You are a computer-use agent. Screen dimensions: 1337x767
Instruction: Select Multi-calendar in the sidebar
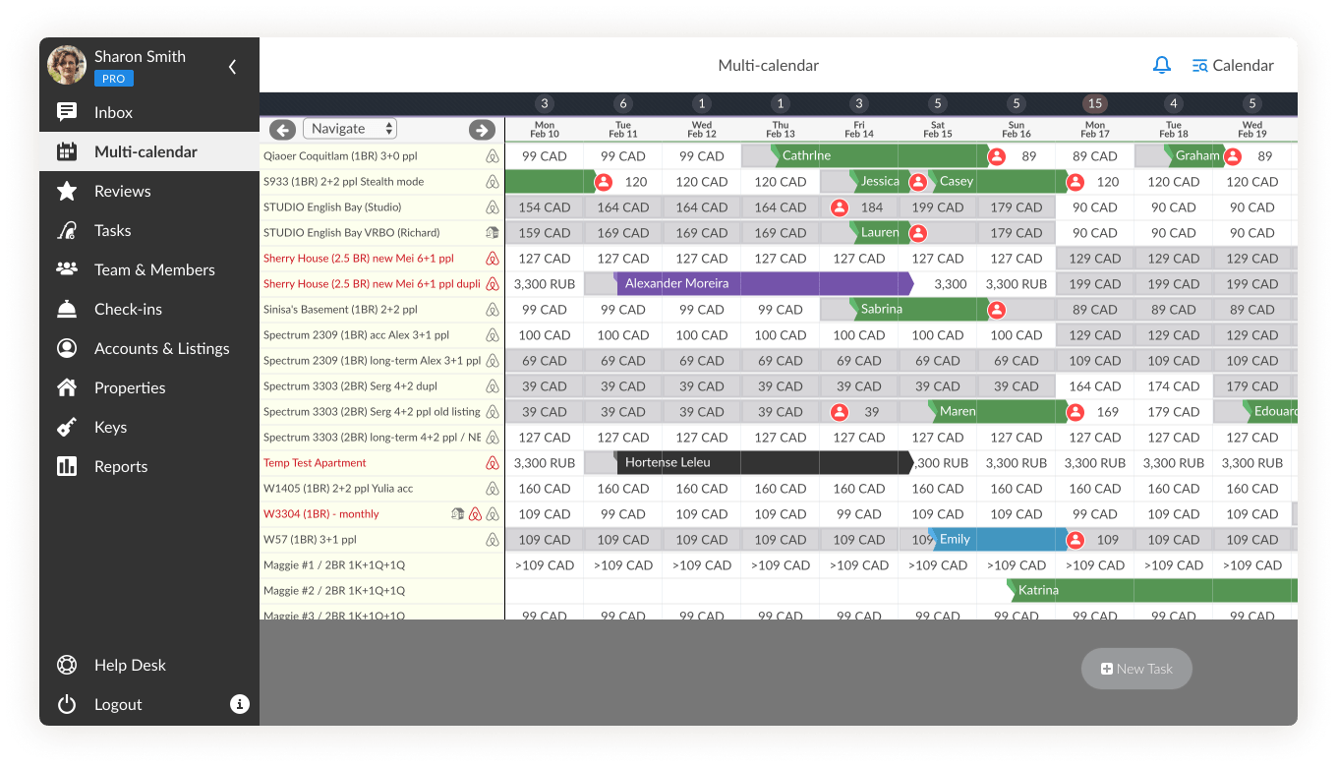[x=149, y=151]
